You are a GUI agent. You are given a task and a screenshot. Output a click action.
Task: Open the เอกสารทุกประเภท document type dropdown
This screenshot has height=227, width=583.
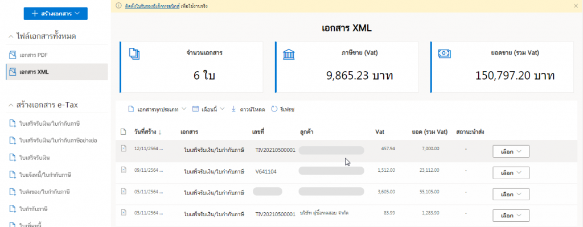[157, 109]
